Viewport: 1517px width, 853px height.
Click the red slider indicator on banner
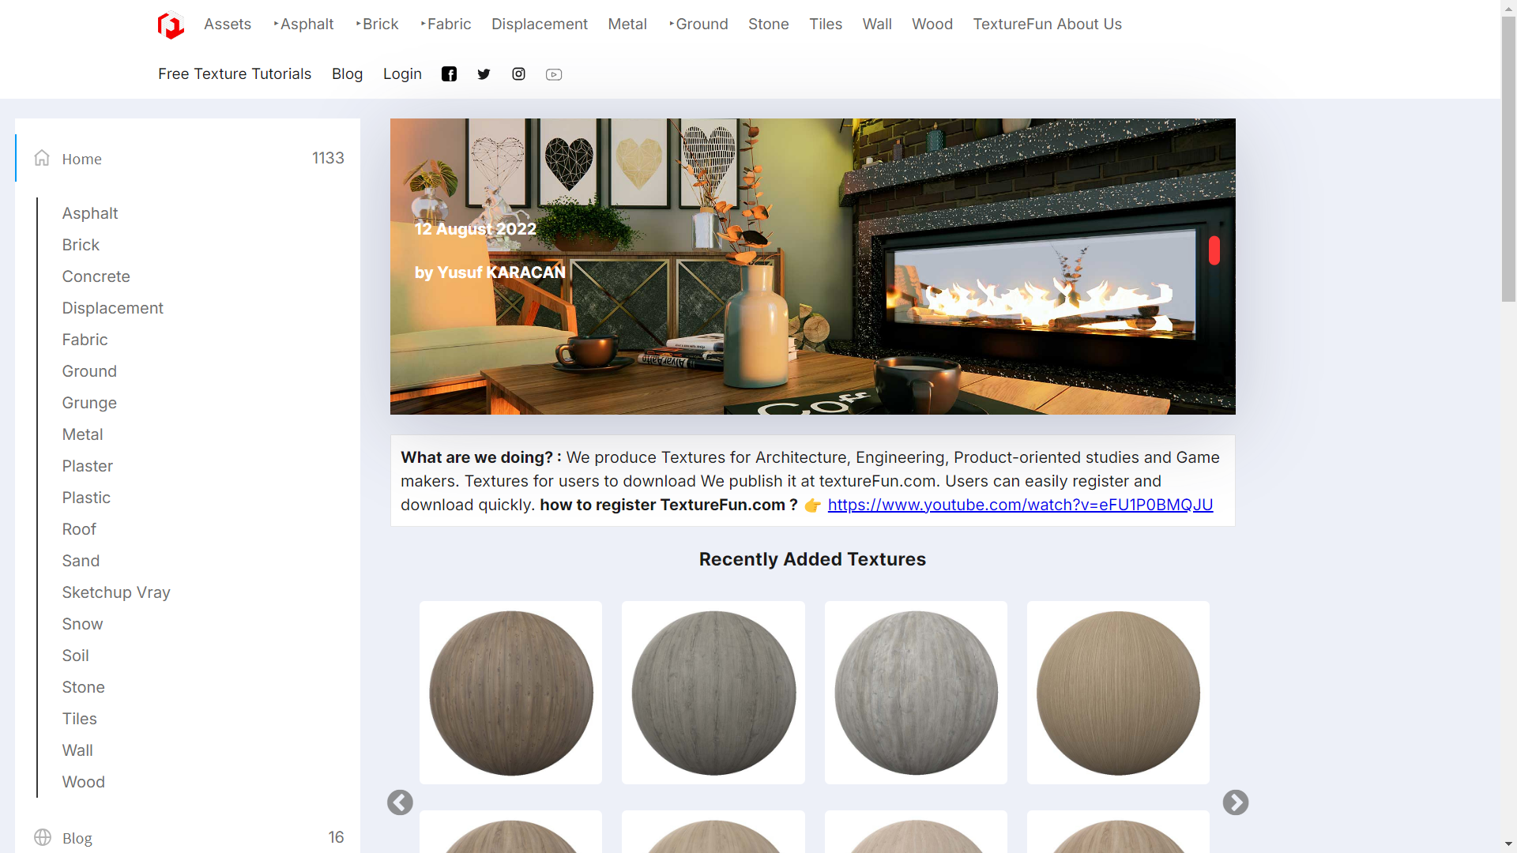1214,250
